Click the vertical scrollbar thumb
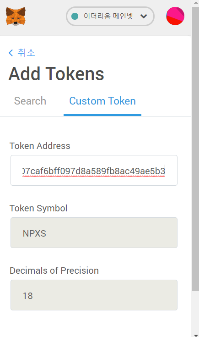This screenshot has height=337, width=199. pyautogui.click(x=196, y=149)
